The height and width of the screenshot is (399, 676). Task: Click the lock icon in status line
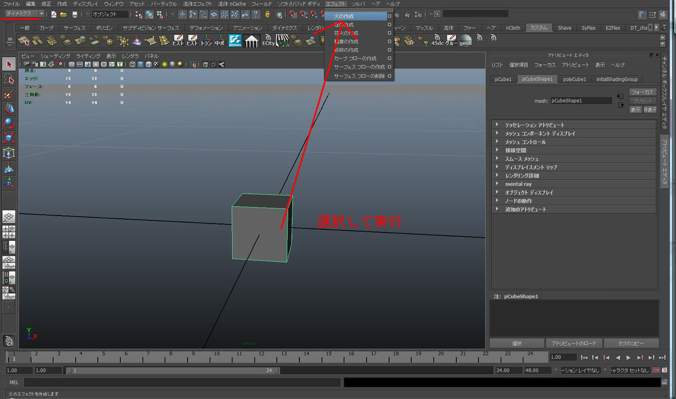268,14
